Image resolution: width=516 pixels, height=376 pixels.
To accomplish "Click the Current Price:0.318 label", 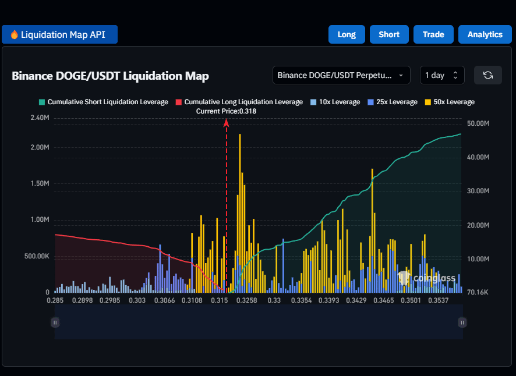I will coord(226,111).
